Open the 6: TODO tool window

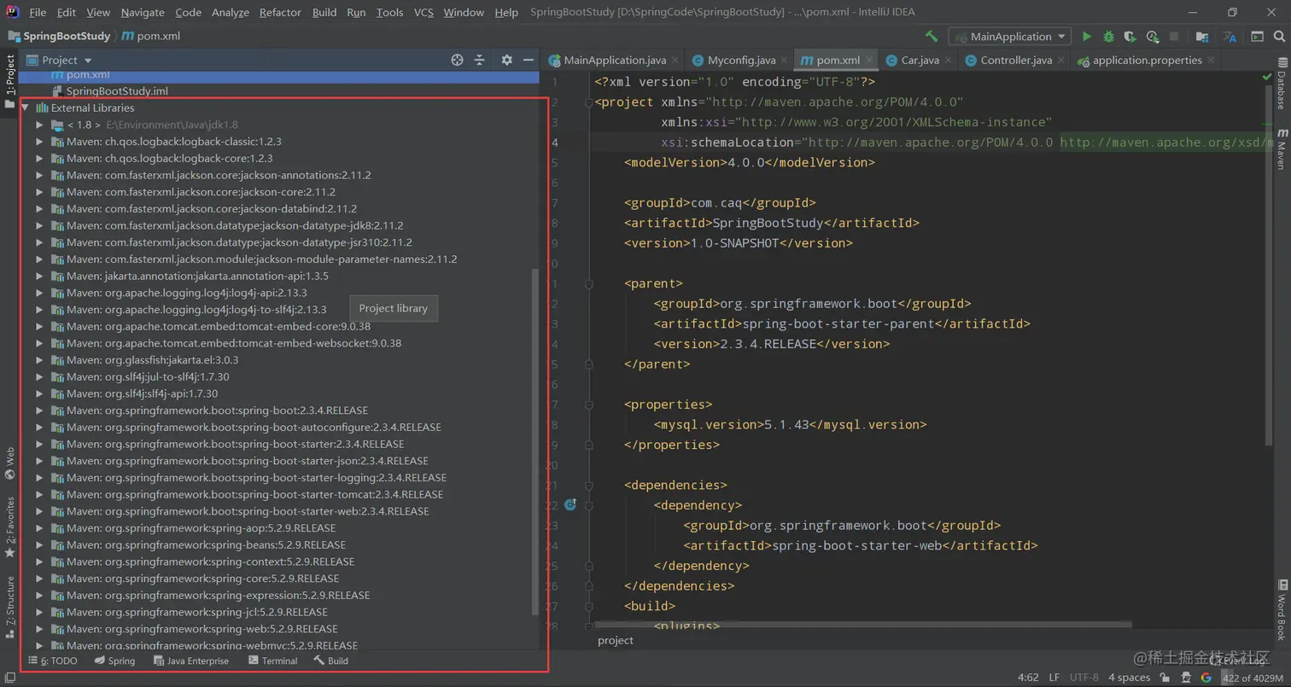click(52, 661)
